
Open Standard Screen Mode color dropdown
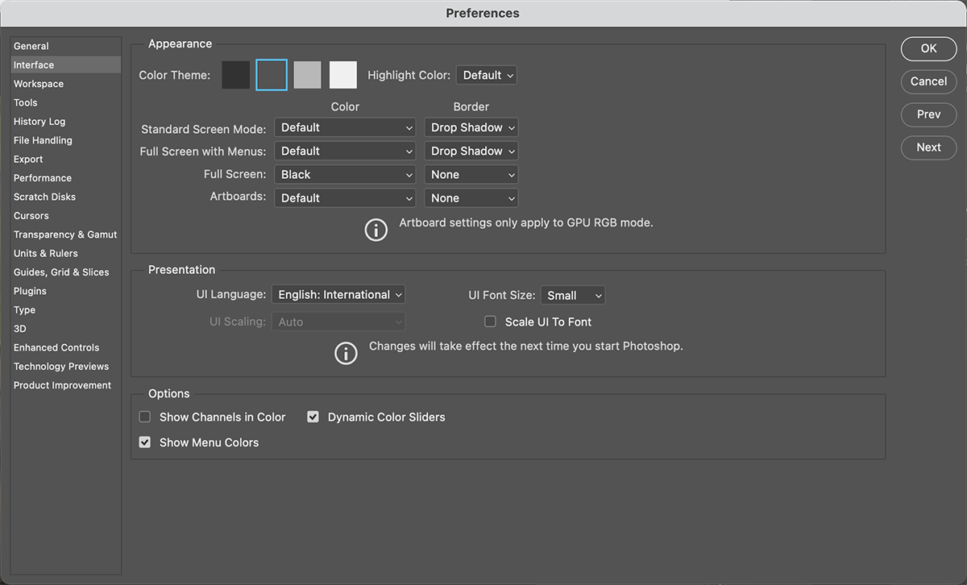[345, 127]
